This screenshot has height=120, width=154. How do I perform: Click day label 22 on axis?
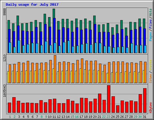[104, 117]
